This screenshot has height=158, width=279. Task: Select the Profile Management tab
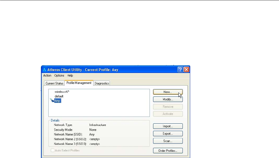click(79, 83)
